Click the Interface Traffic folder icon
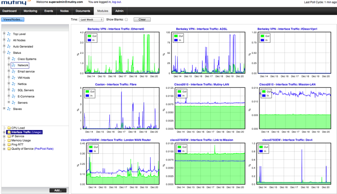Image resolution: width=337 pixels, height=194 pixels. (x=9, y=132)
